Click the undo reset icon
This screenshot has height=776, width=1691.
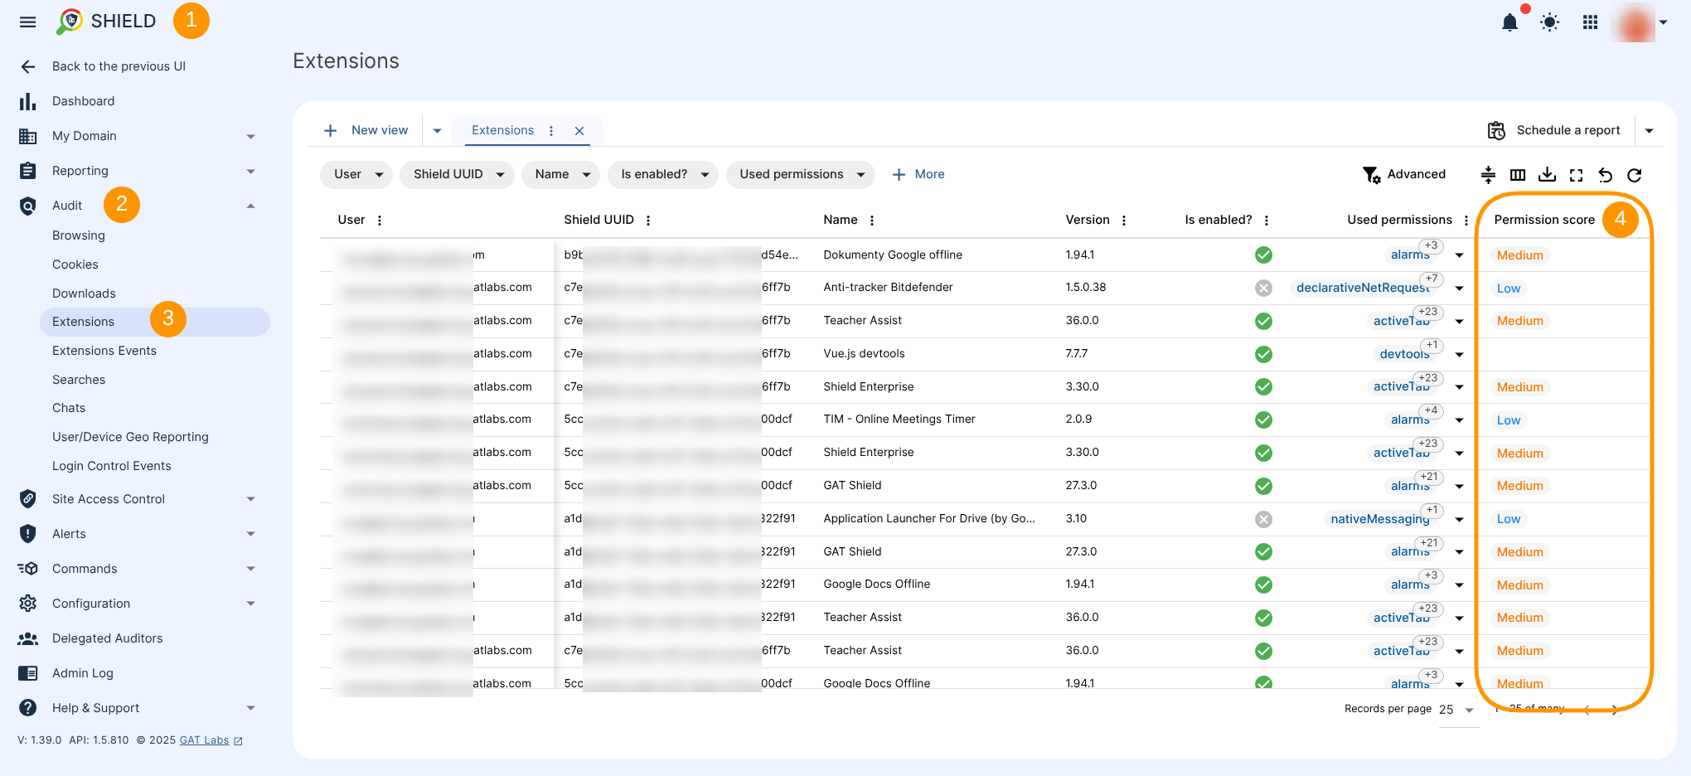(1606, 175)
